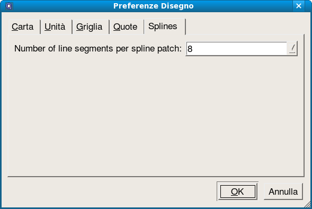This screenshot has width=312, height=209.
Task: Confirm settings with the OK button
Action: click(x=238, y=191)
